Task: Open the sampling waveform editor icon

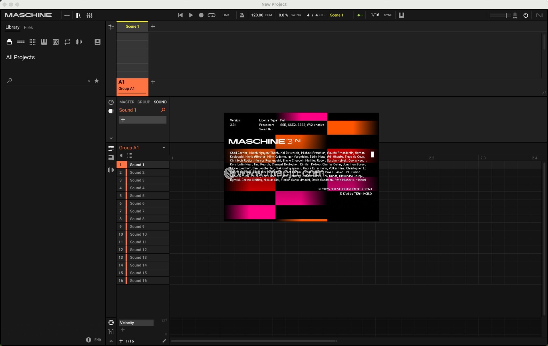Action: 111,170
